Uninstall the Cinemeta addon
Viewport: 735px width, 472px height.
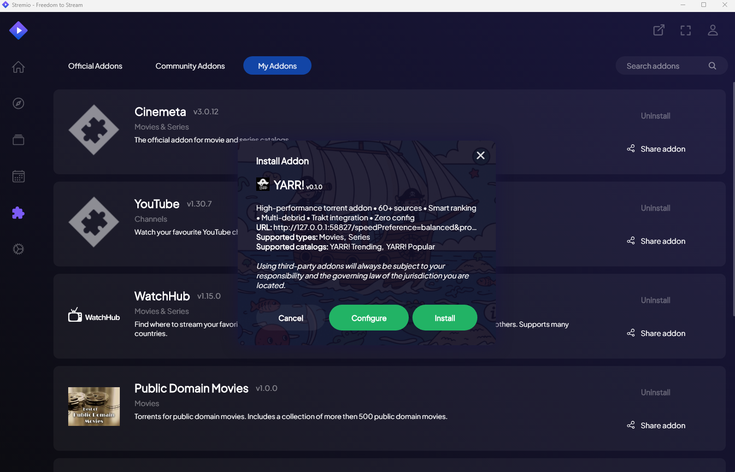click(656, 116)
